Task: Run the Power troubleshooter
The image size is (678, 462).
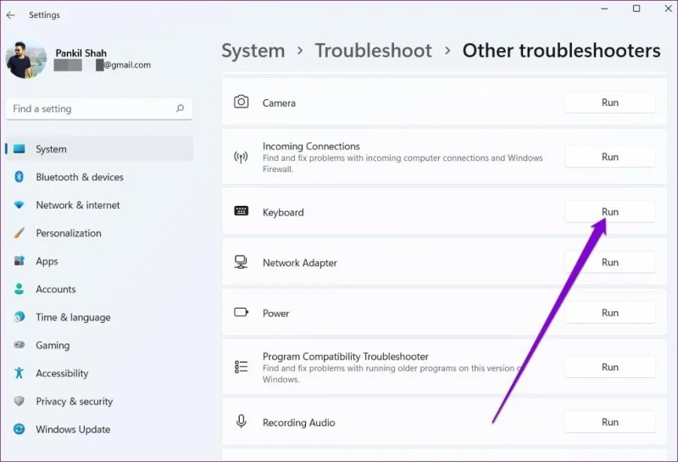Action: pyautogui.click(x=609, y=312)
